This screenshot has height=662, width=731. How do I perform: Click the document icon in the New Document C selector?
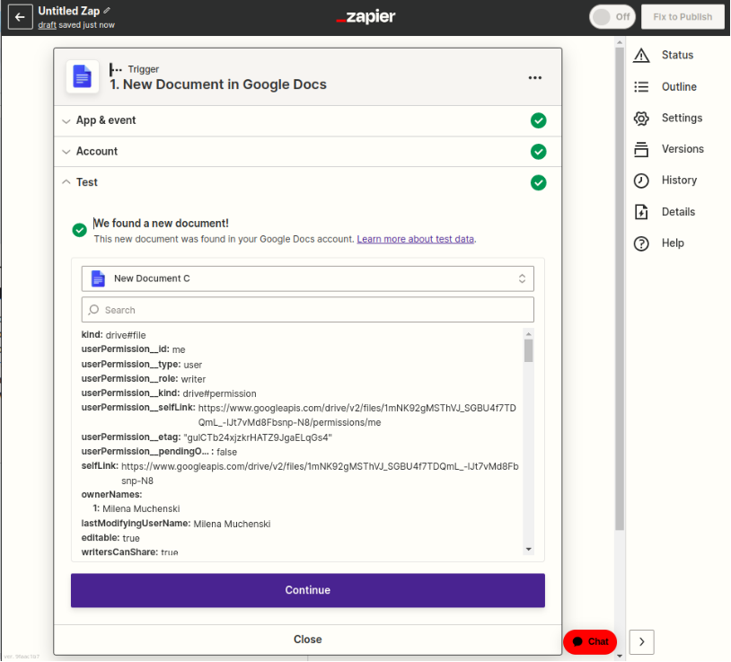pos(98,278)
